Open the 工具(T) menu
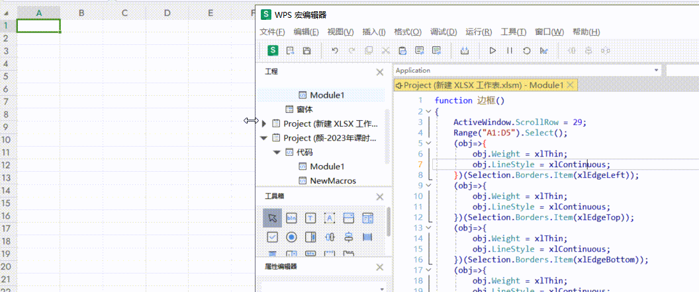 (x=514, y=32)
